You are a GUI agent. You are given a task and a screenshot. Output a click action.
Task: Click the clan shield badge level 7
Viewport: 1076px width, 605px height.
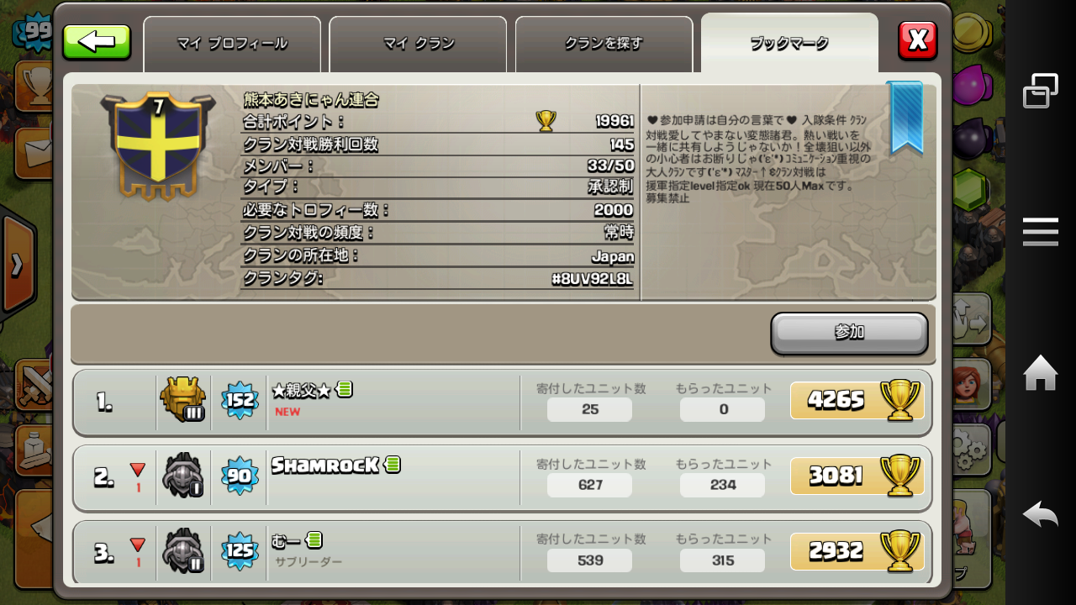point(157,146)
